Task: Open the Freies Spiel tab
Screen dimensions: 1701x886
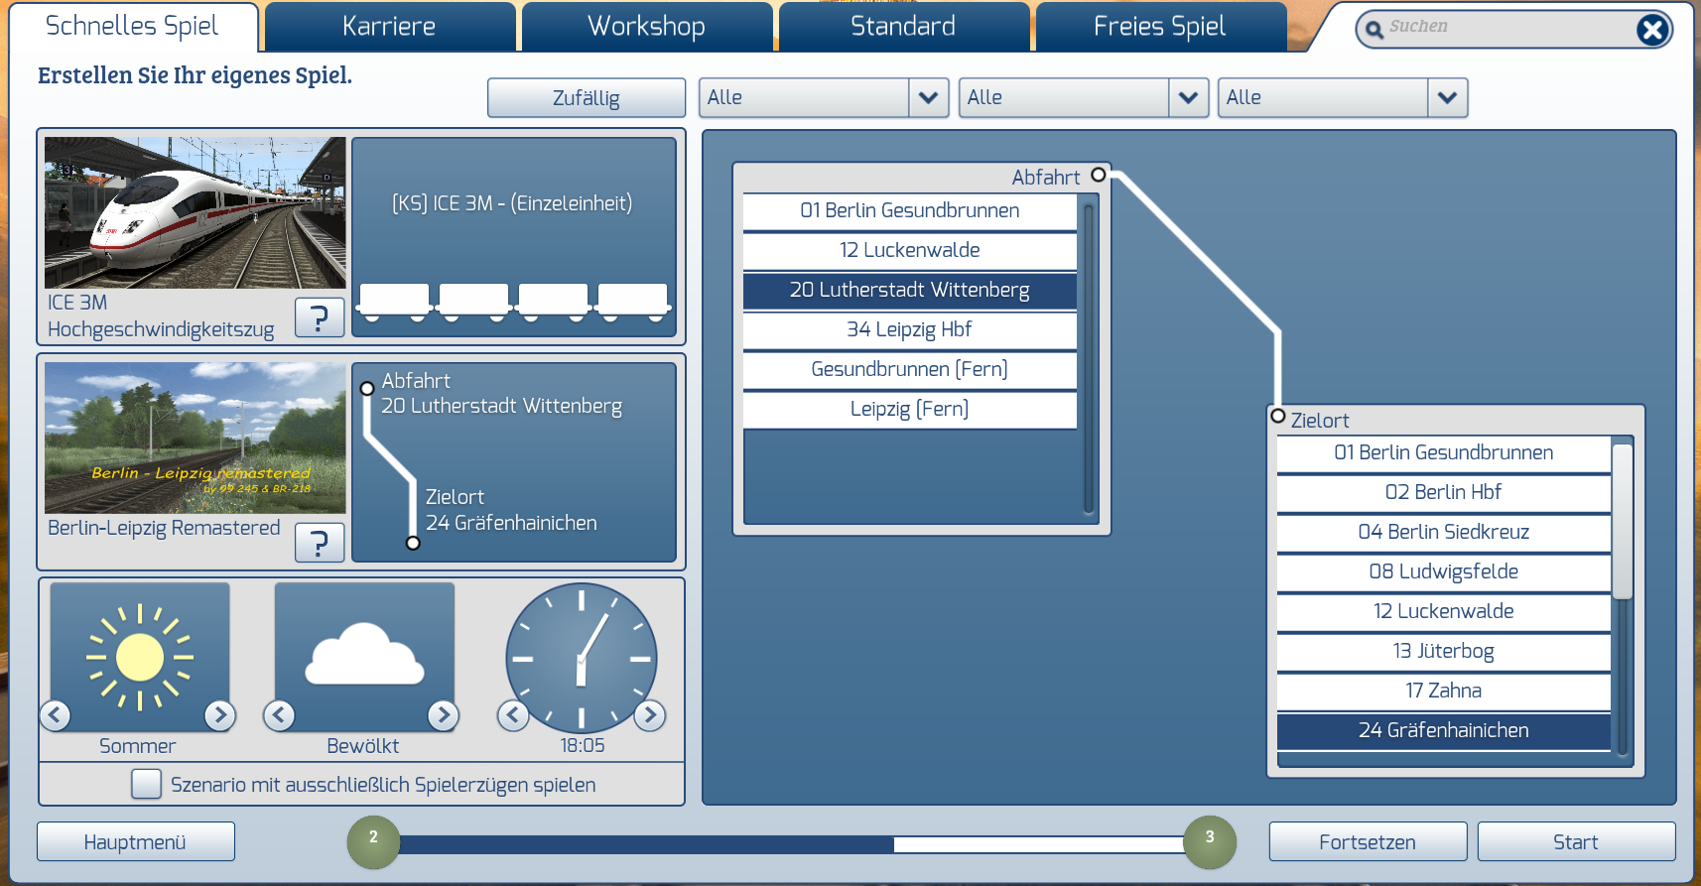Action: tap(1159, 27)
